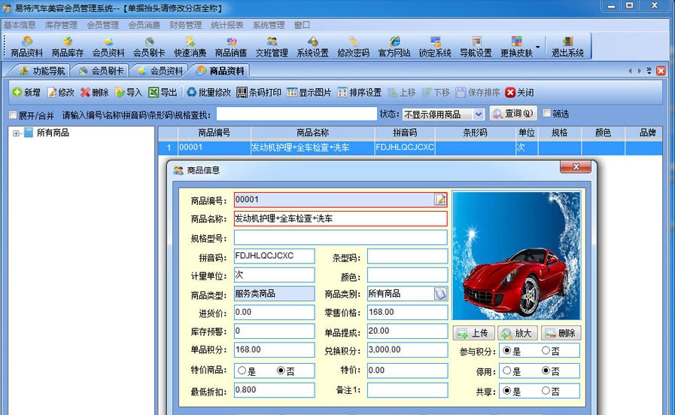675x415 pixels.
Task: Select 是 for 特价商品
Action: (242, 370)
